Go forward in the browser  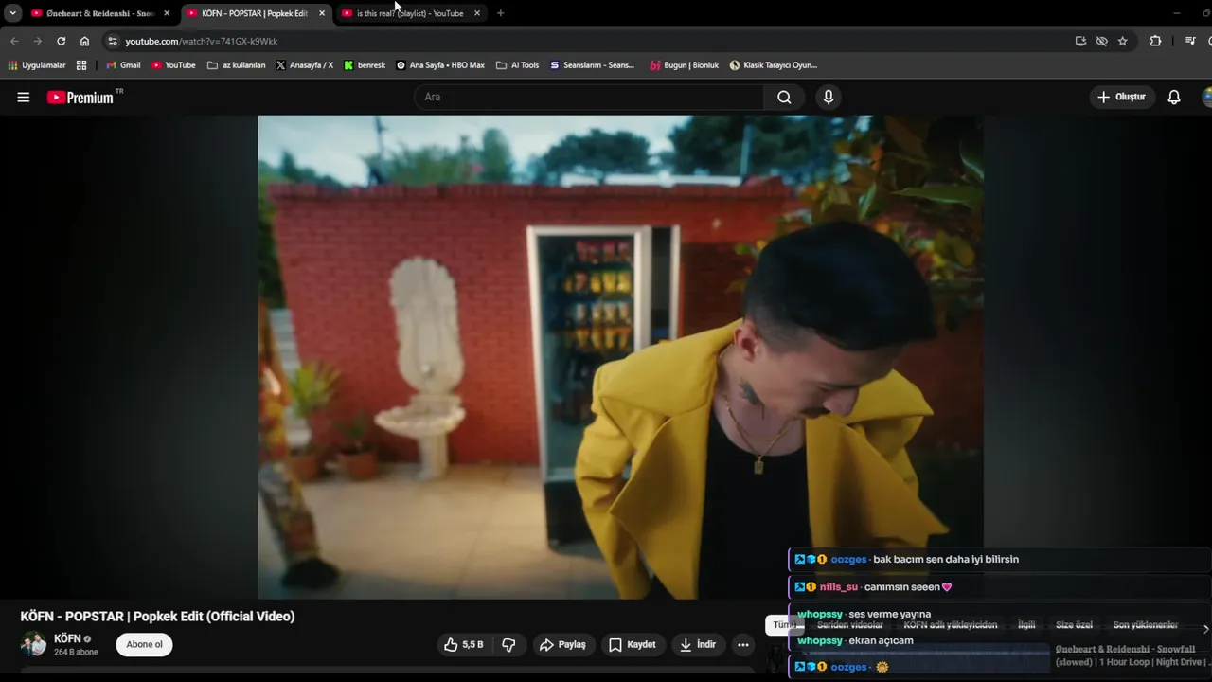coord(38,41)
